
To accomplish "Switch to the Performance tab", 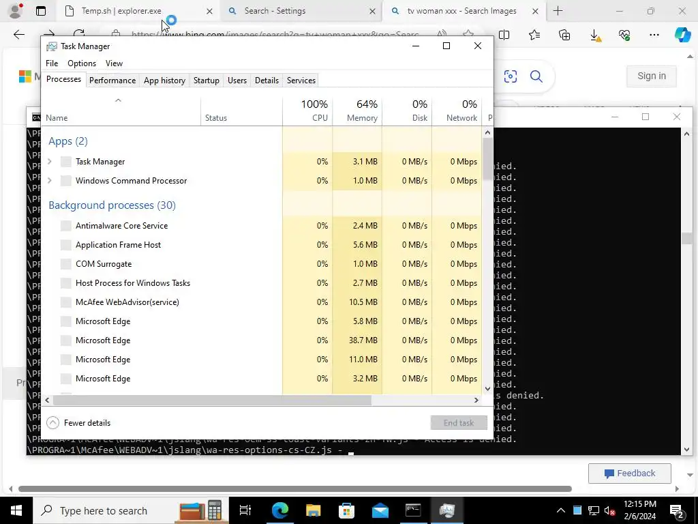I will 112,81.
